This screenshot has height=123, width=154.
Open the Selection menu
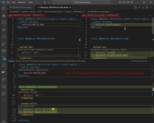(x=22, y=2)
